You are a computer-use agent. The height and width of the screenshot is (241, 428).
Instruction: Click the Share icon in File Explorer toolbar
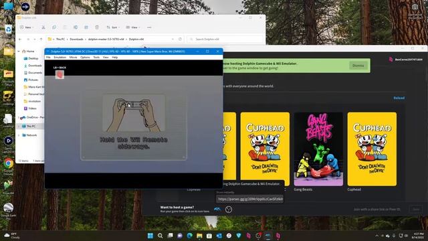pyautogui.click(x=86, y=27)
